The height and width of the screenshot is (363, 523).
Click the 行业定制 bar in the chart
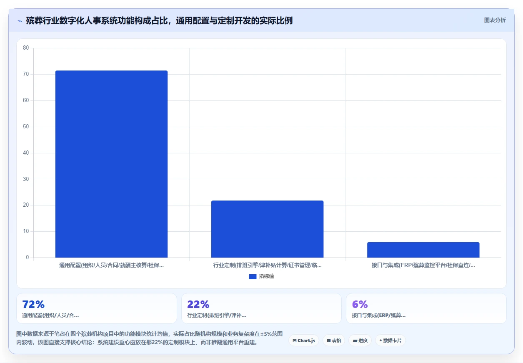(267, 229)
